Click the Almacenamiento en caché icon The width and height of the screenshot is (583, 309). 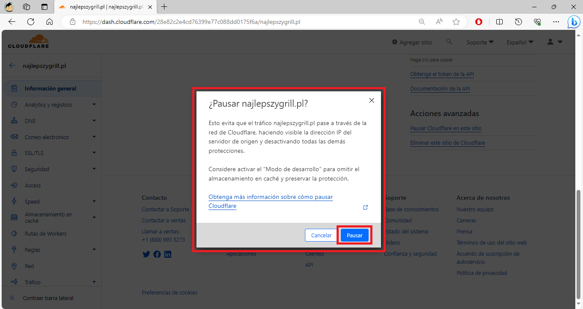14,217
